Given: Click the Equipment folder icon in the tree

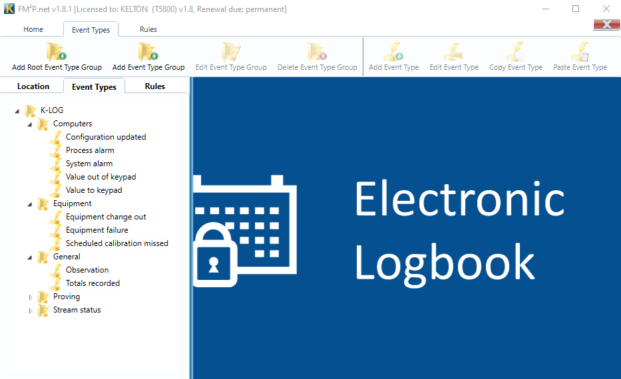Looking at the screenshot, I should 43,204.
